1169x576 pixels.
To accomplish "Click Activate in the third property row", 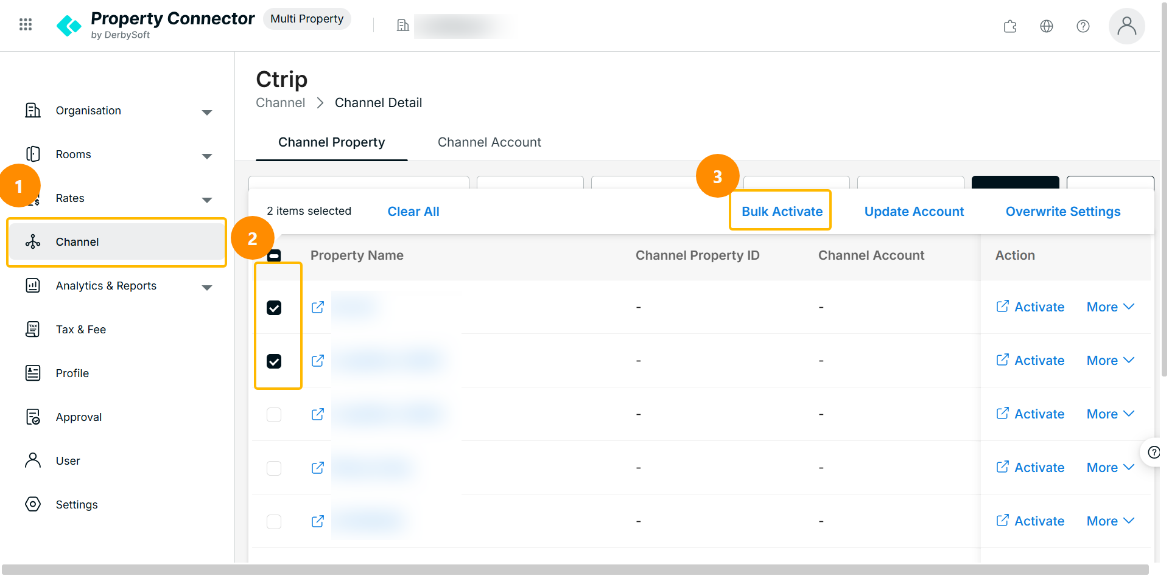I will 1030,414.
